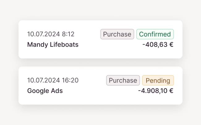Click the Confirmed status badge
This screenshot has width=201, height=125.
tap(155, 34)
